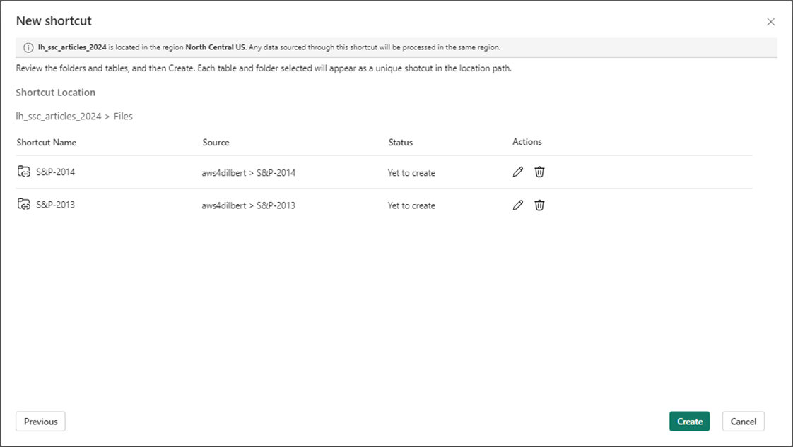
Task: Click source path aws4dilbert > S&P-2014
Action: coord(248,172)
